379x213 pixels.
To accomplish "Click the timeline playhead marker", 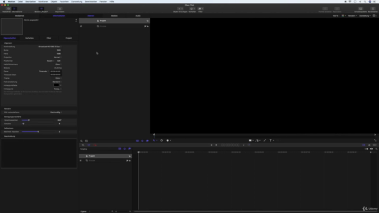I will [x=139, y=152].
